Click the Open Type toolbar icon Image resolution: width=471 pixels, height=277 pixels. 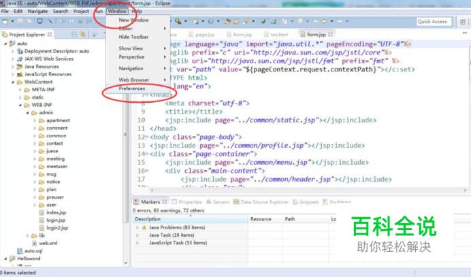pos(228,21)
